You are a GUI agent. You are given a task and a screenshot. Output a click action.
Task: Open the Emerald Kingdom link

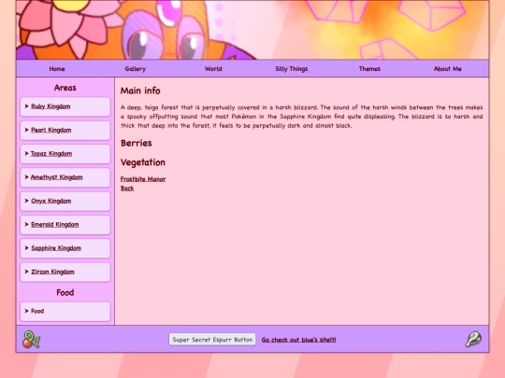[x=55, y=225]
